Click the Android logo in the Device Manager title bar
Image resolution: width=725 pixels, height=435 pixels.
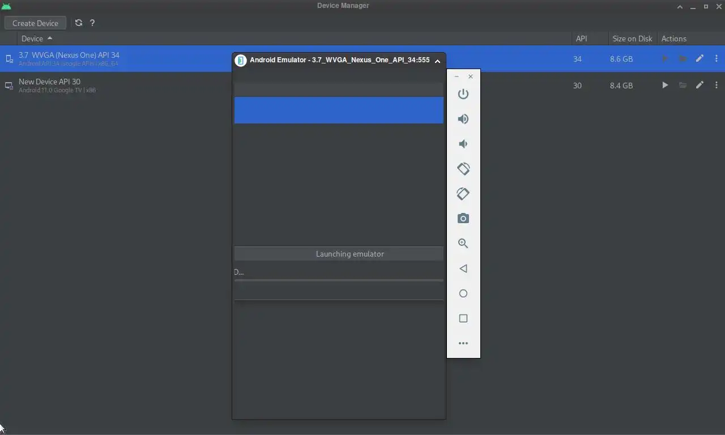coord(6,6)
